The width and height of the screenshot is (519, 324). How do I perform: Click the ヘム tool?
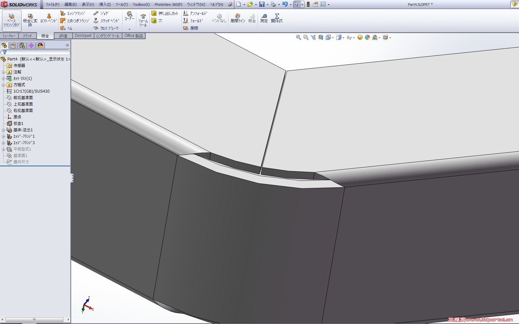click(x=66, y=28)
